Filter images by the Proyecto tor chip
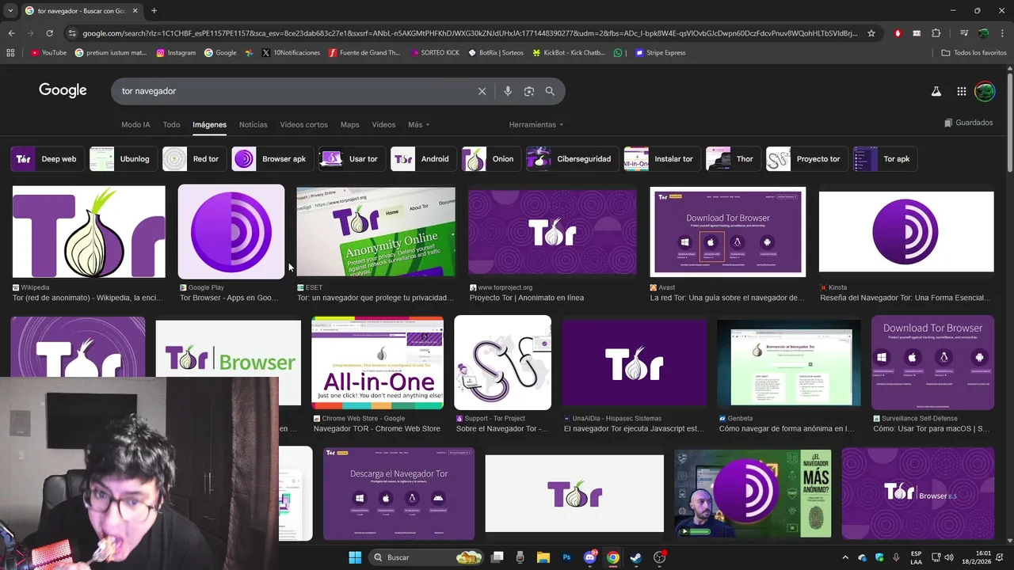1014x570 pixels. [807, 159]
